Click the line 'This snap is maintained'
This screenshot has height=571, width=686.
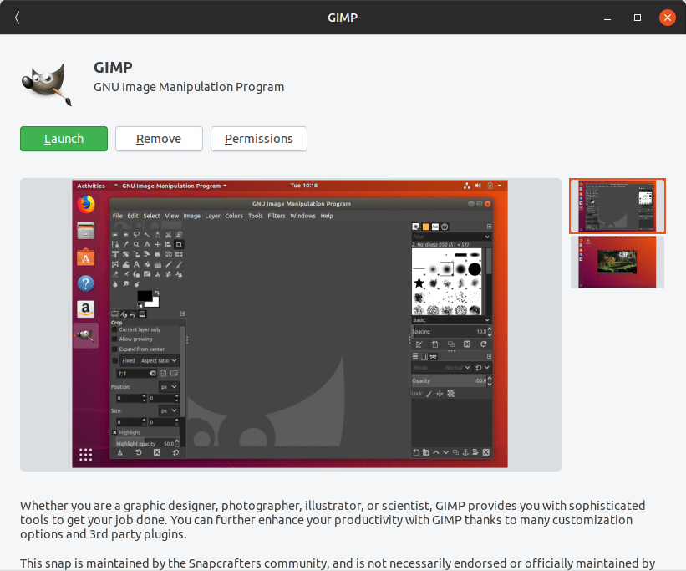(338, 563)
